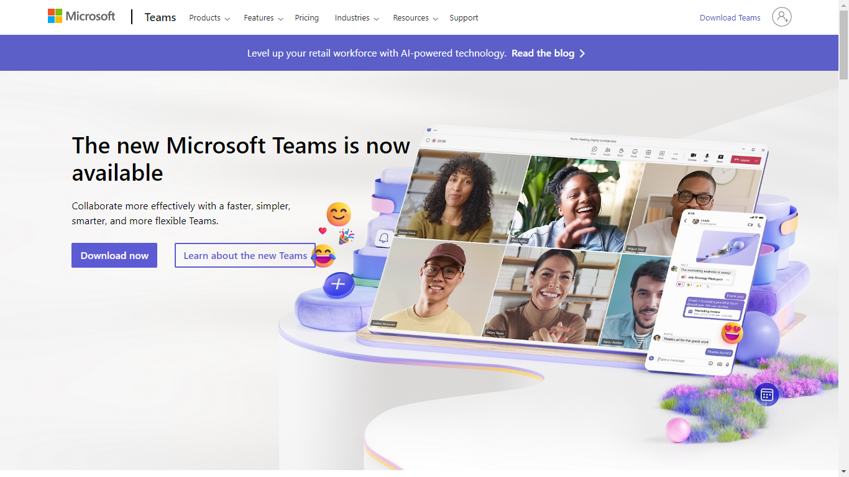Click the chevron after Read the blog
Viewport: 849px width, 477px height.
(x=582, y=53)
